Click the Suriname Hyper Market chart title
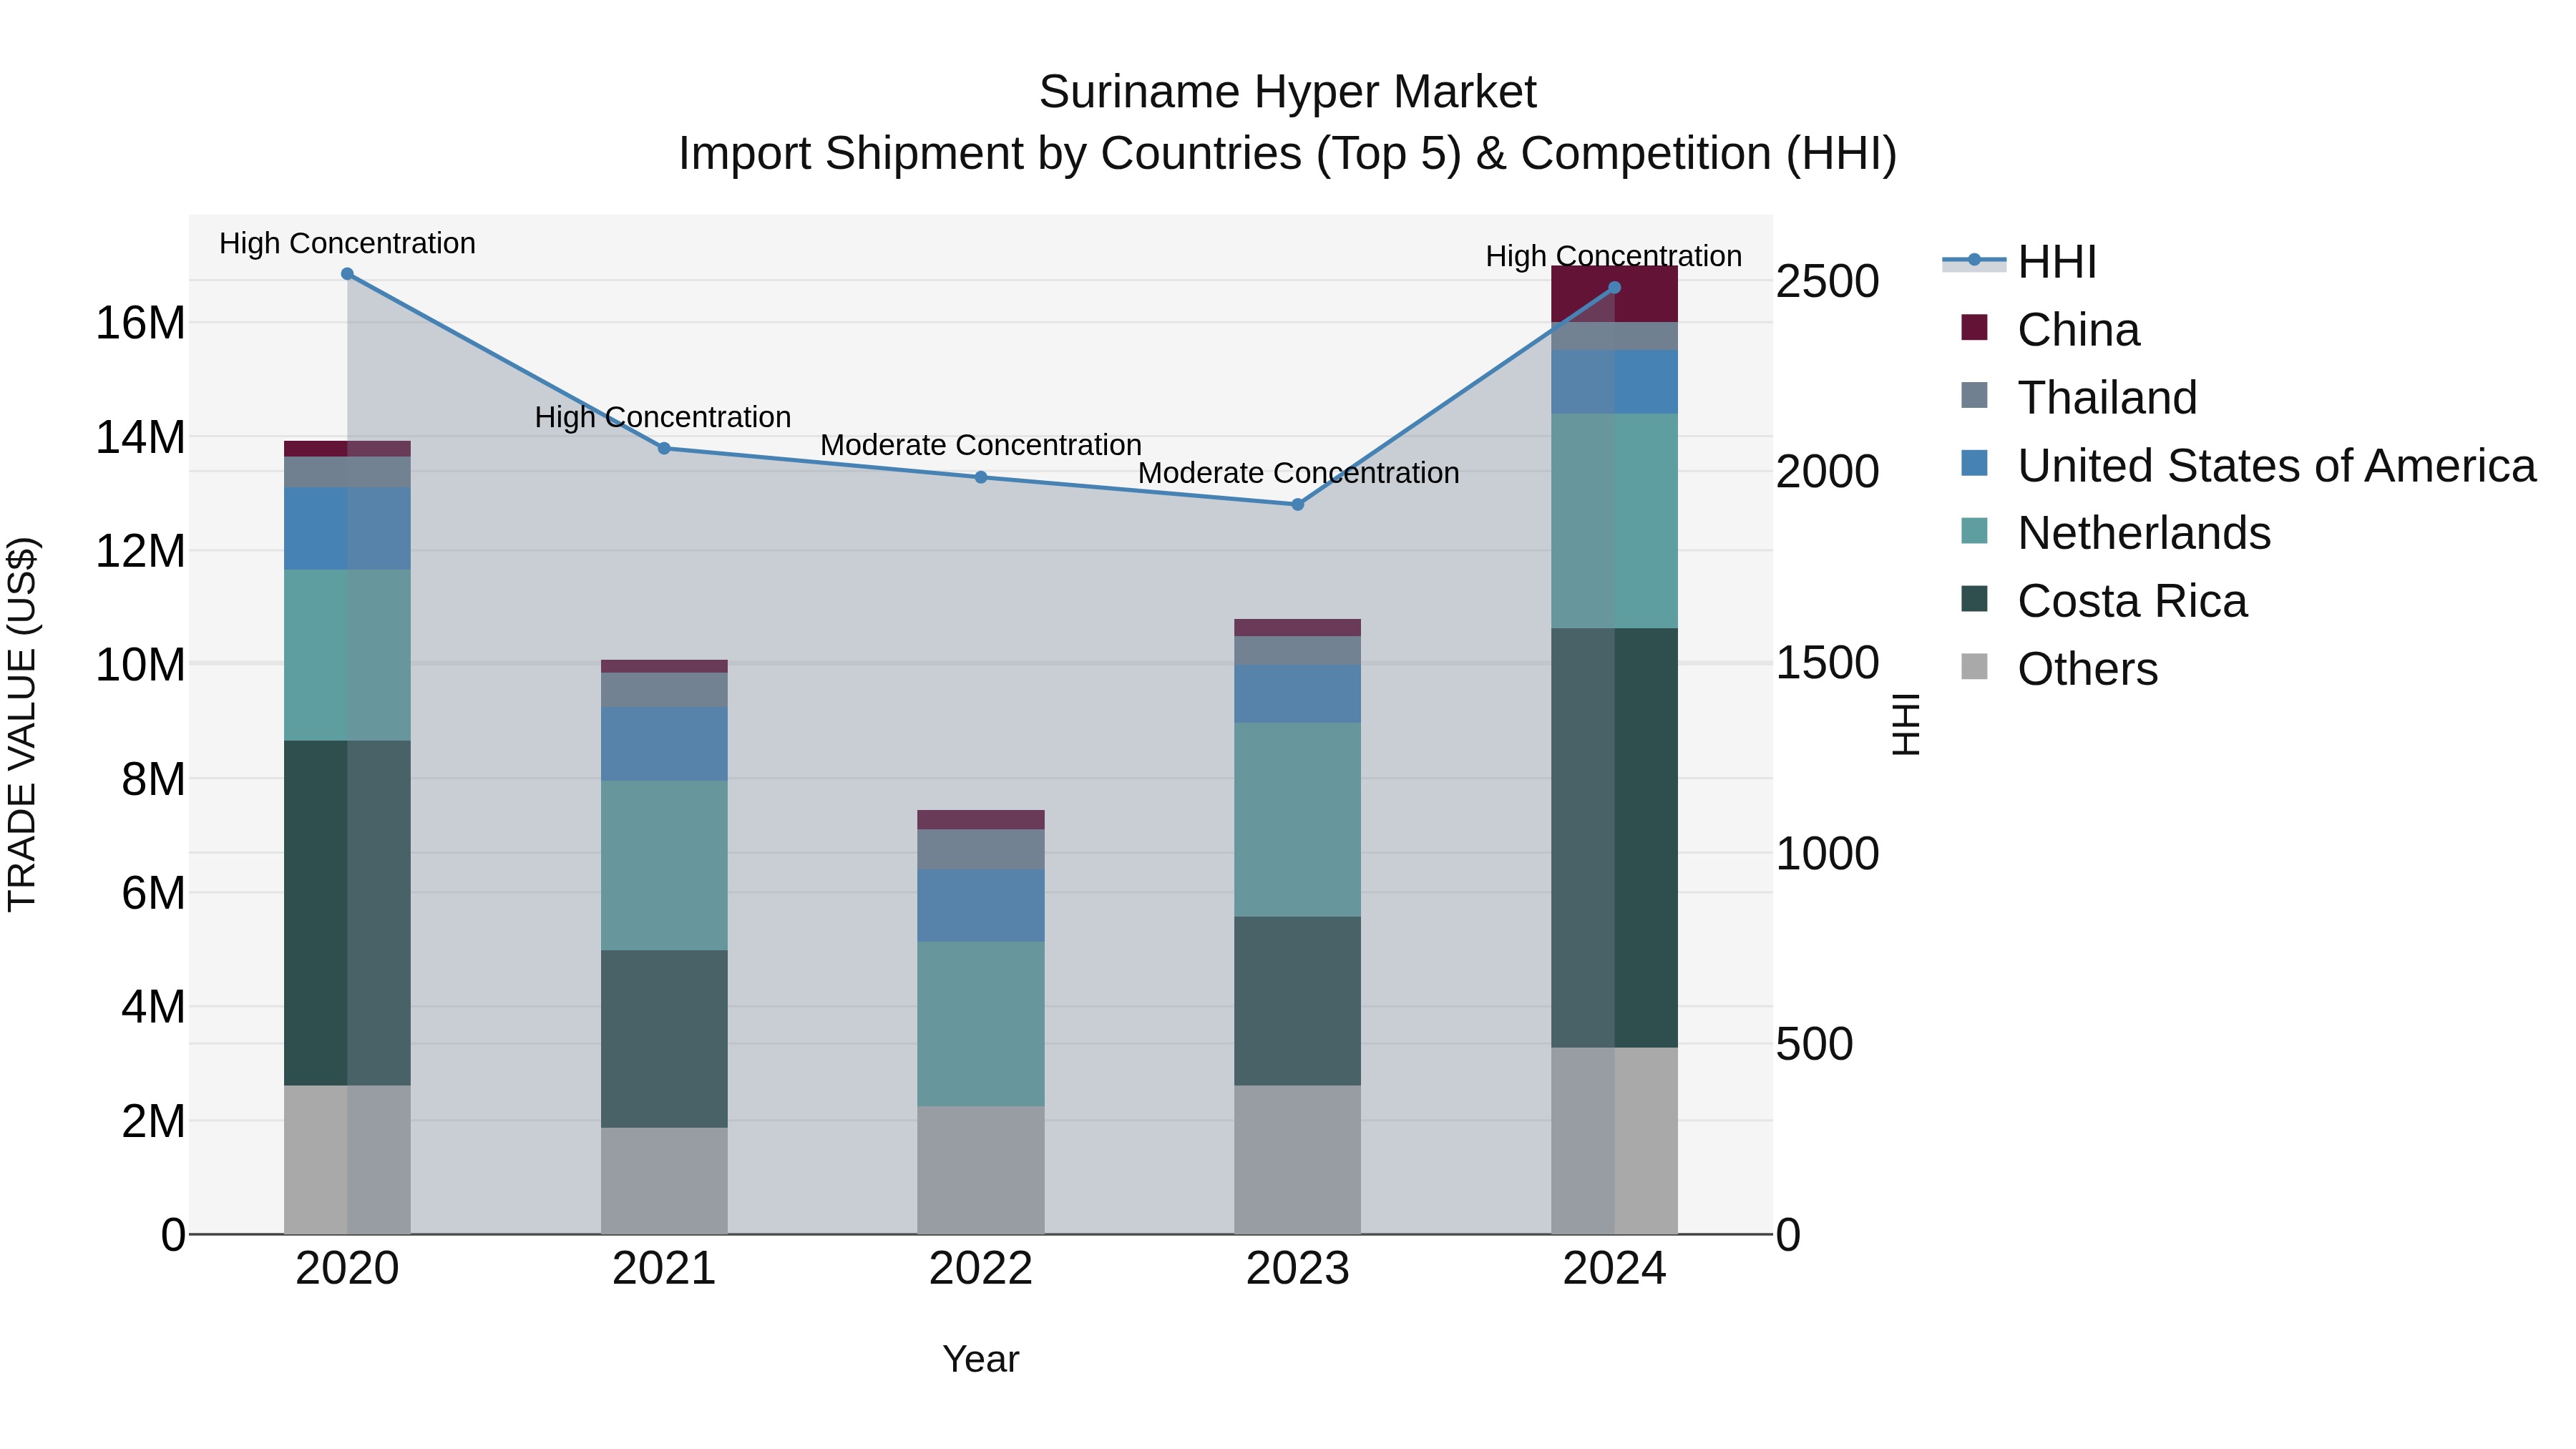Viewport: 2576px width, 1449px height. [1287, 92]
